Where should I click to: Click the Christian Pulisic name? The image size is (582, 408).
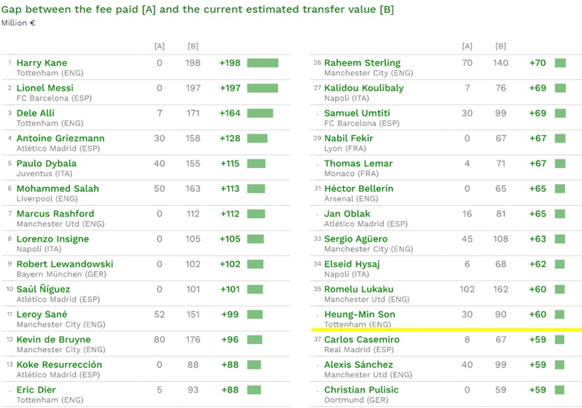point(361,390)
